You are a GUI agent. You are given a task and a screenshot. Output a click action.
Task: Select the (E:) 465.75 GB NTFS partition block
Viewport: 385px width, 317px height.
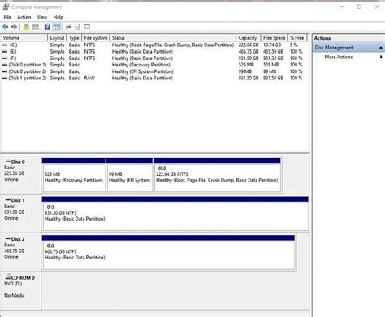pyautogui.click(x=168, y=252)
